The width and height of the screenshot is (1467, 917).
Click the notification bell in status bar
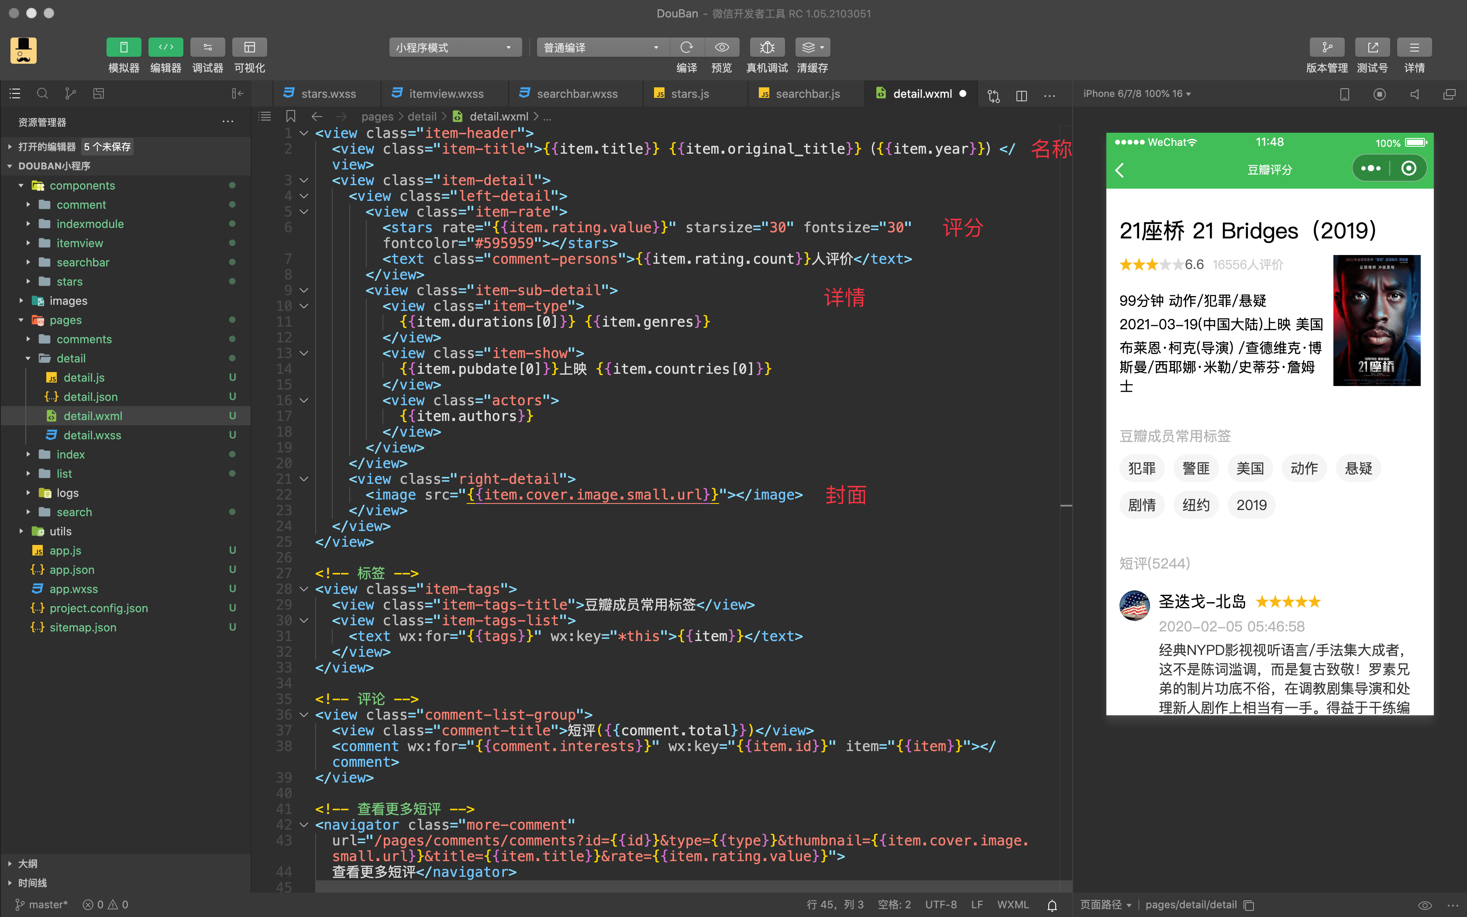[x=1052, y=905]
